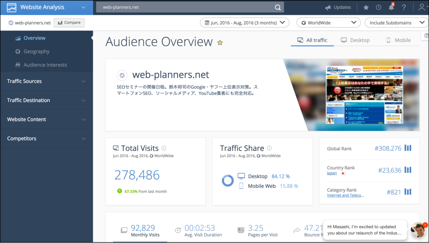
Task: Click the Website Analysis logo icon
Action: point(12,7)
